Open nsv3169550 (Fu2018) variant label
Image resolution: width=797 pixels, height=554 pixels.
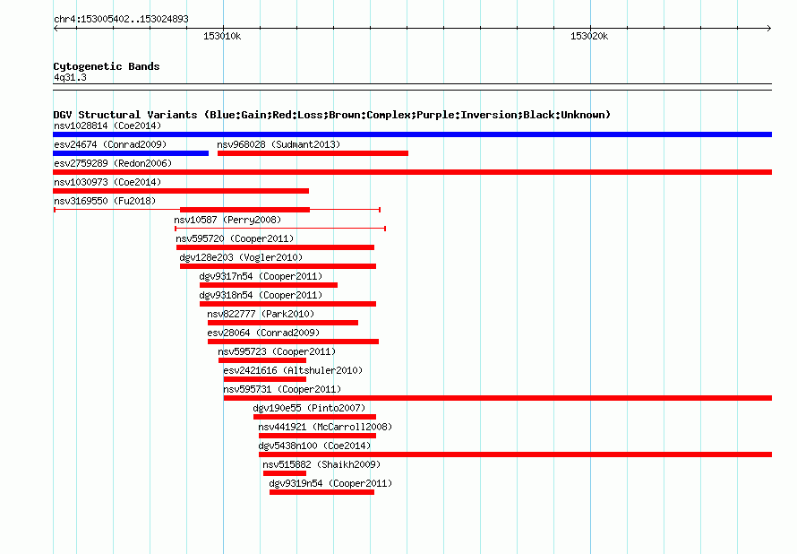click(x=105, y=201)
